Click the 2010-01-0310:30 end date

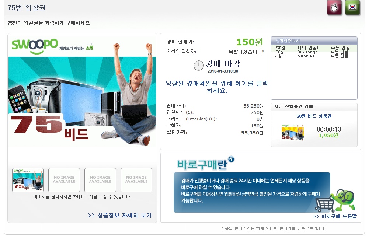223,71
